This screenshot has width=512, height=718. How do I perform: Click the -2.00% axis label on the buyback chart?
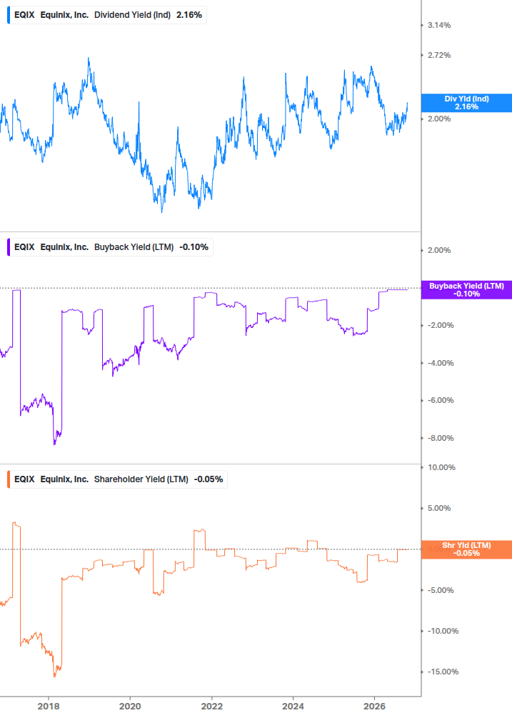[441, 325]
